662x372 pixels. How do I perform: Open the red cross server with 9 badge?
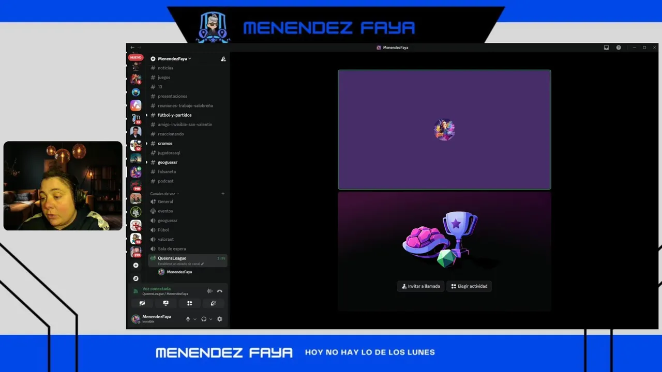(136, 225)
